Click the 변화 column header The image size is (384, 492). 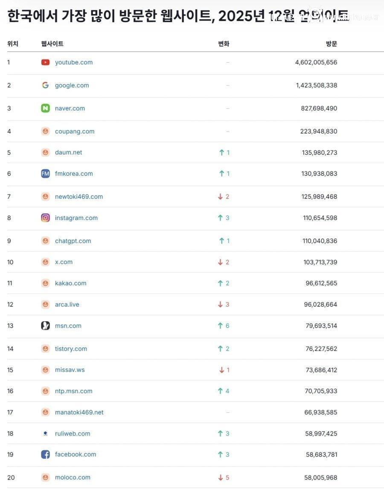point(224,44)
